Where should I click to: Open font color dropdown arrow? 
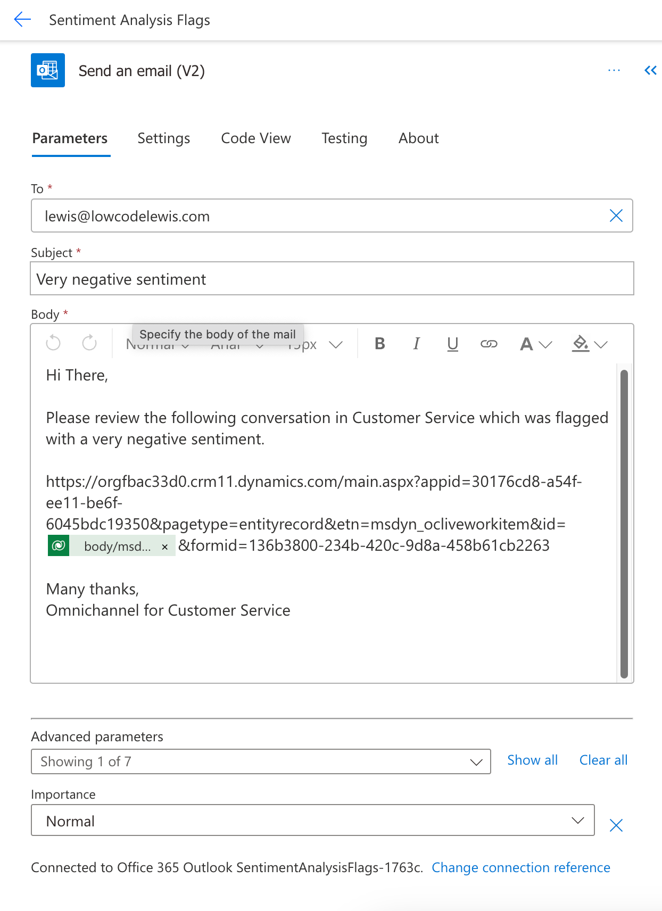point(545,345)
